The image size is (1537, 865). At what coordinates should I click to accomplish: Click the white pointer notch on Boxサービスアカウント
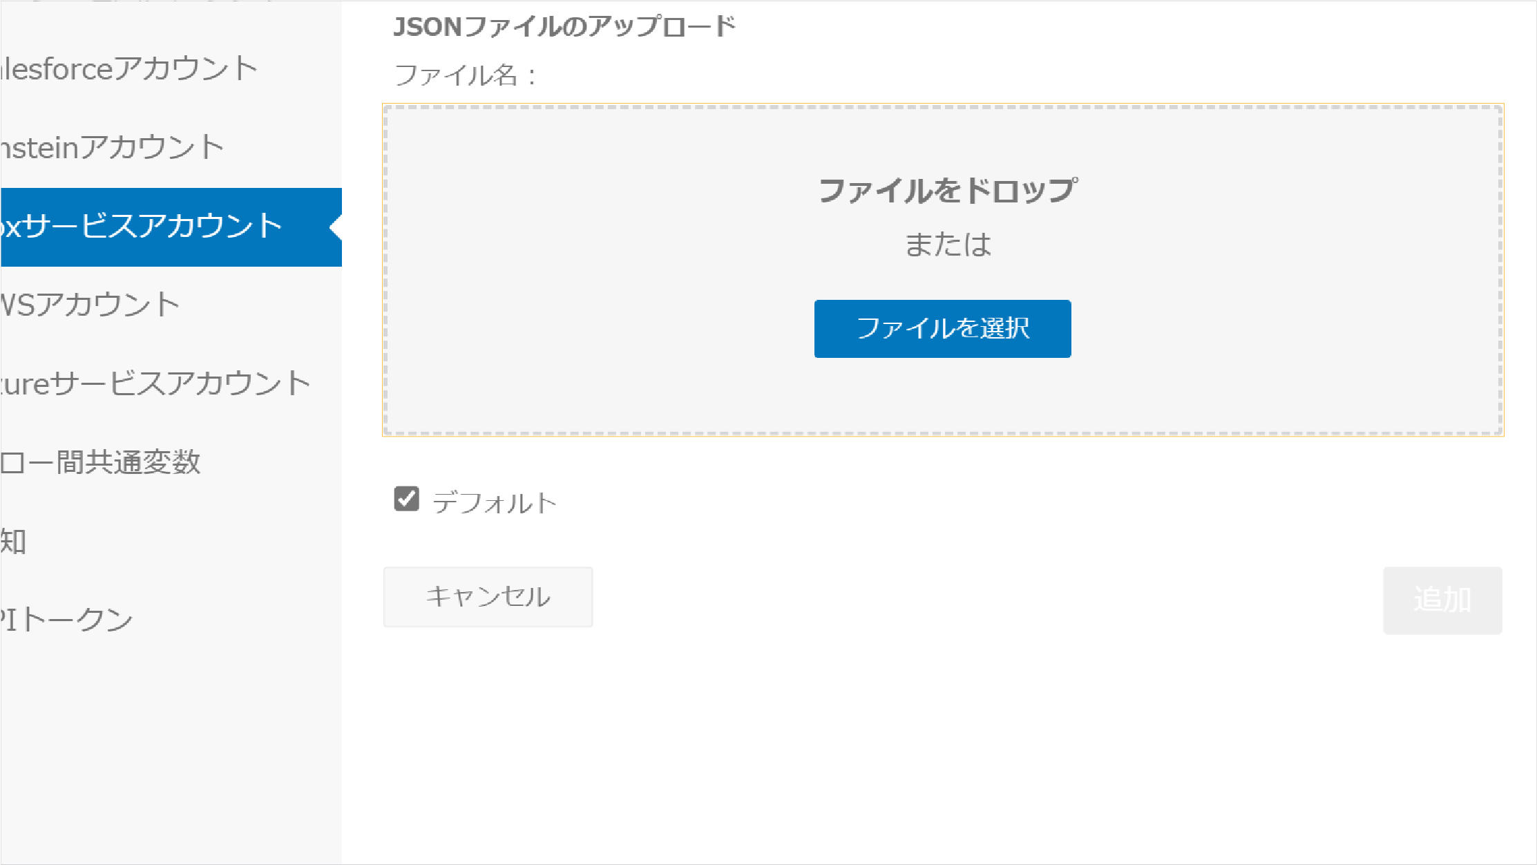tap(336, 227)
